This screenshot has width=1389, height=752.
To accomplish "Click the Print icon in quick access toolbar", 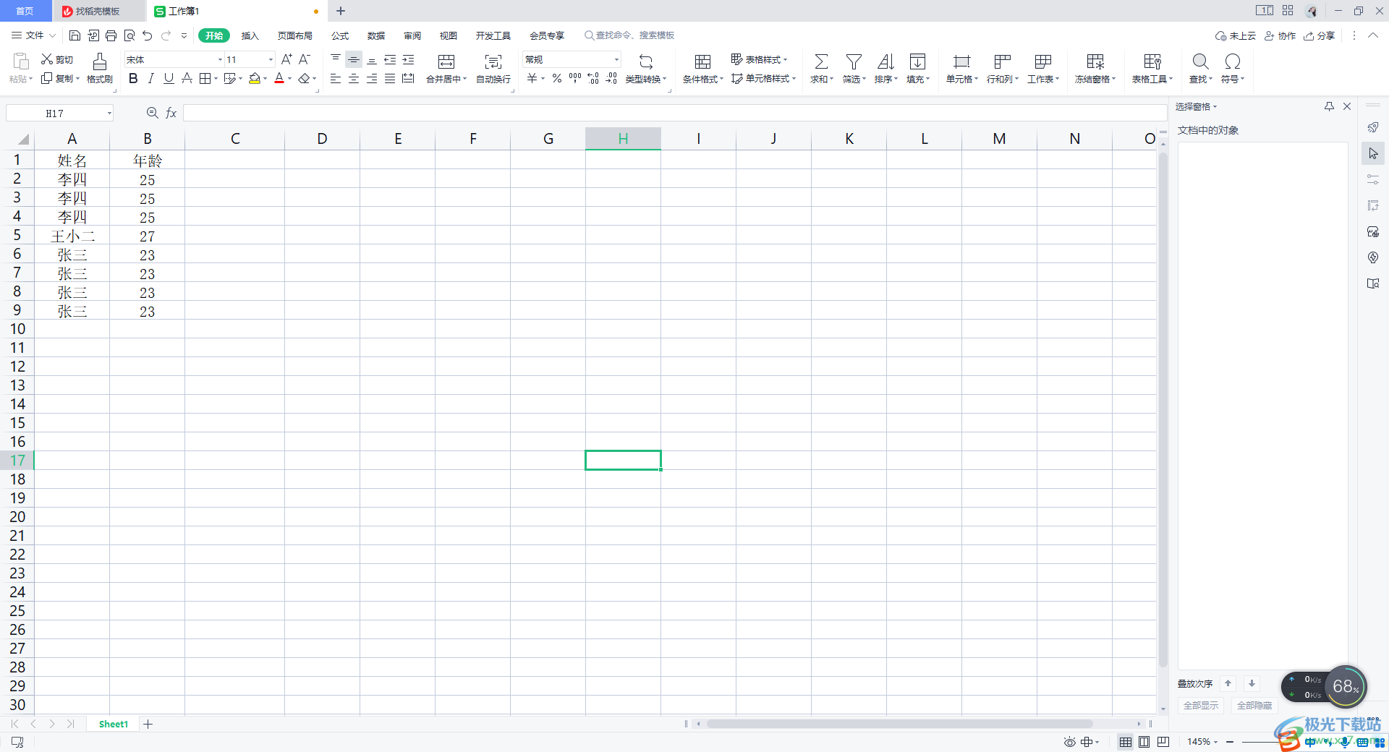I will [111, 35].
